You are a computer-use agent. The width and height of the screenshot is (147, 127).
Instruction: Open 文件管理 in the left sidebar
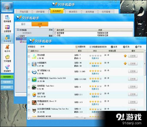coord(7,58)
